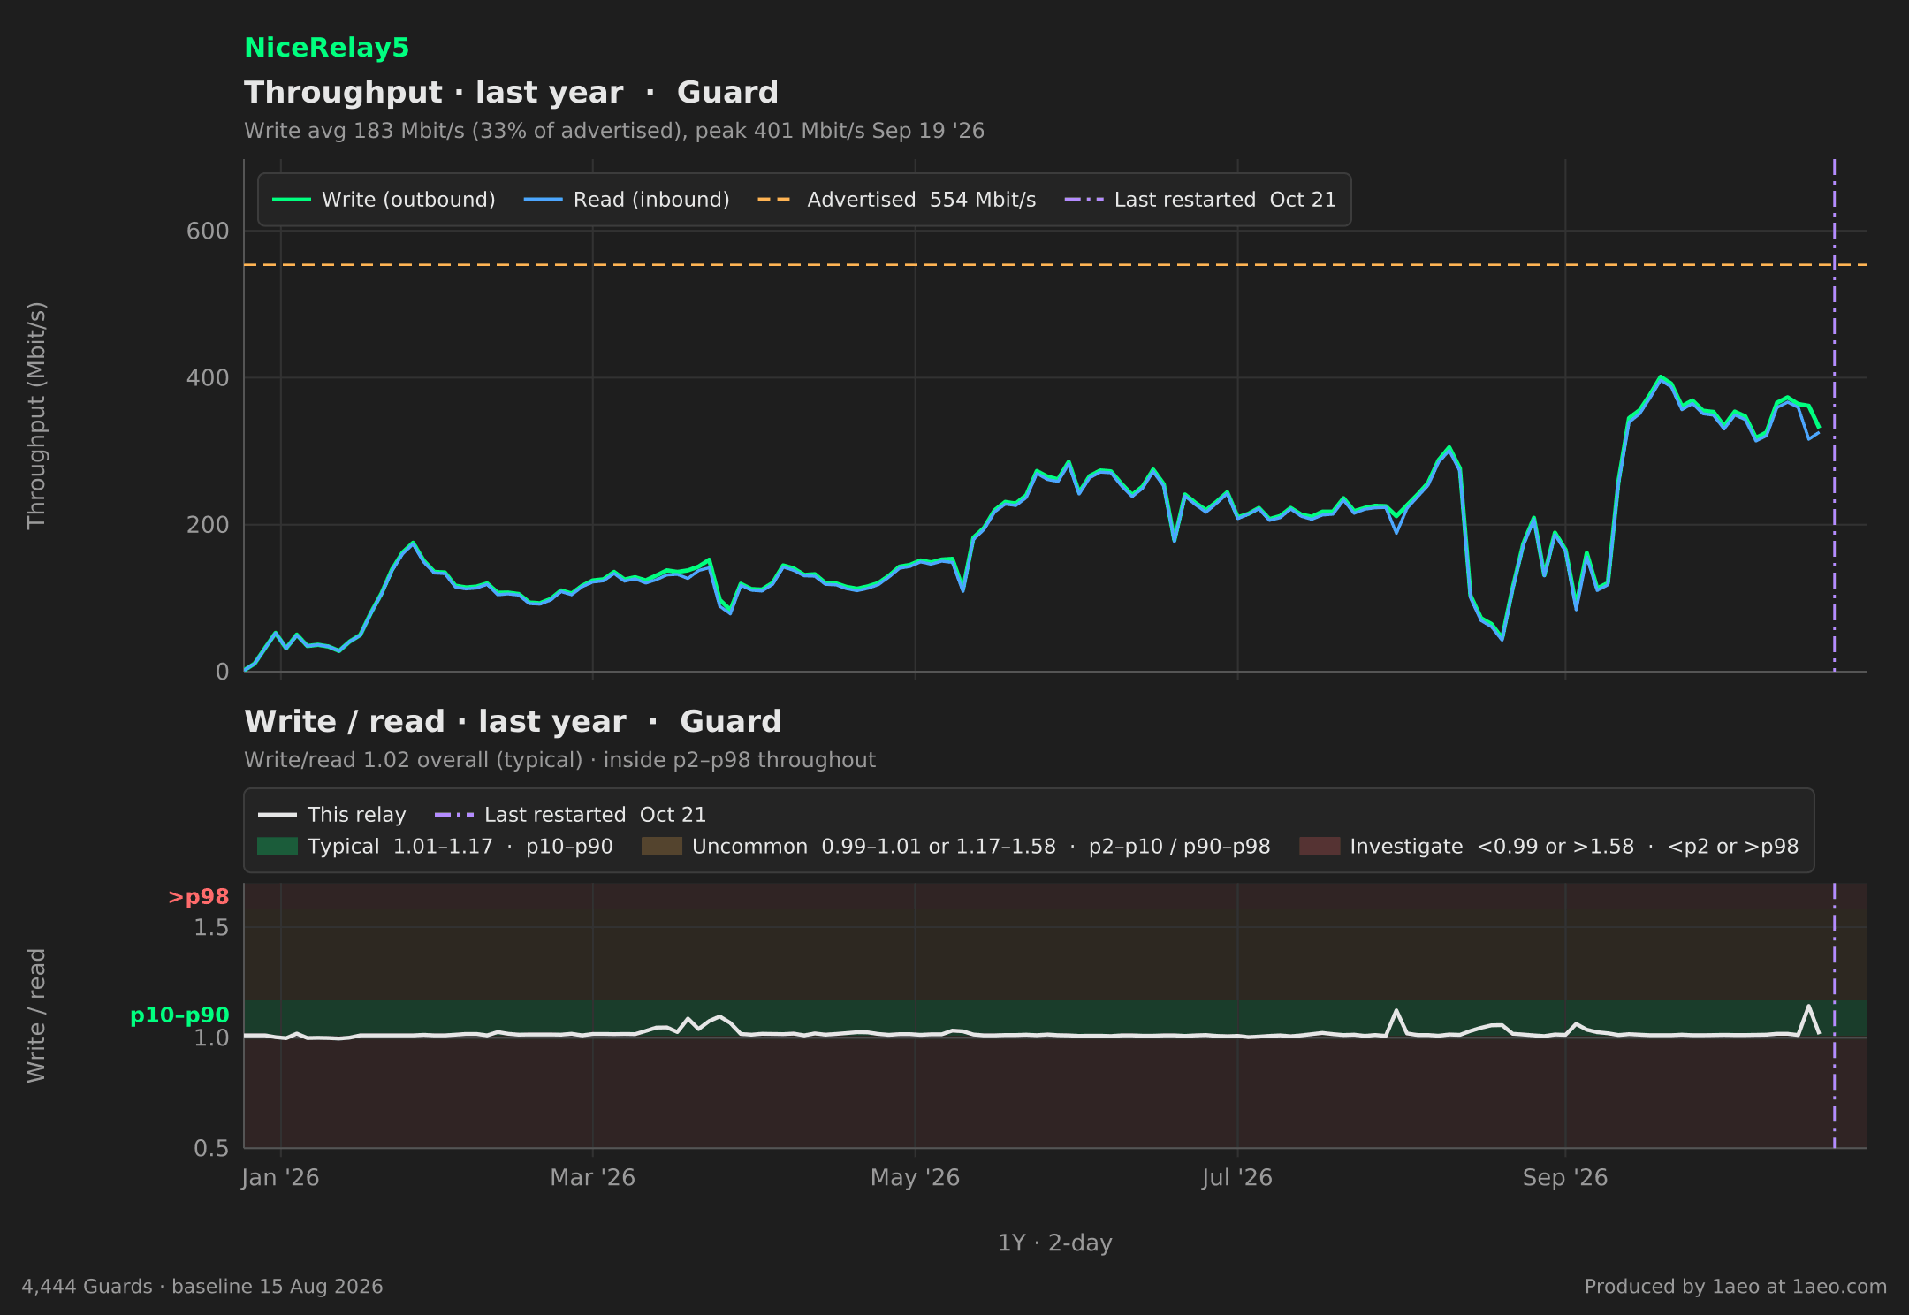Viewport: 1909px width, 1315px height.
Task: Click the red Investigate band swatch
Action: [1320, 847]
